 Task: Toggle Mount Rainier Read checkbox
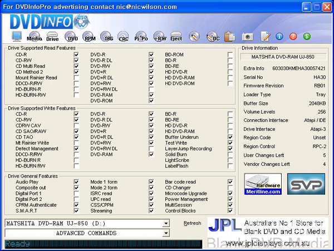76,77
